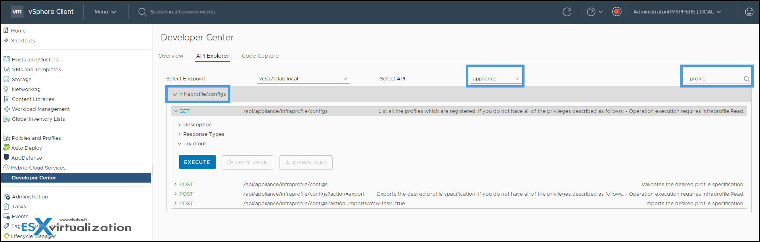Click the Global Inventory Lists icon
The height and width of the screenshot is (242, 760).
click(6, 119)
